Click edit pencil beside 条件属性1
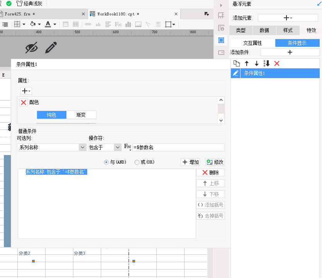Image resolution: width=322 pixels, height=278 pixels. tap(236, 73)
